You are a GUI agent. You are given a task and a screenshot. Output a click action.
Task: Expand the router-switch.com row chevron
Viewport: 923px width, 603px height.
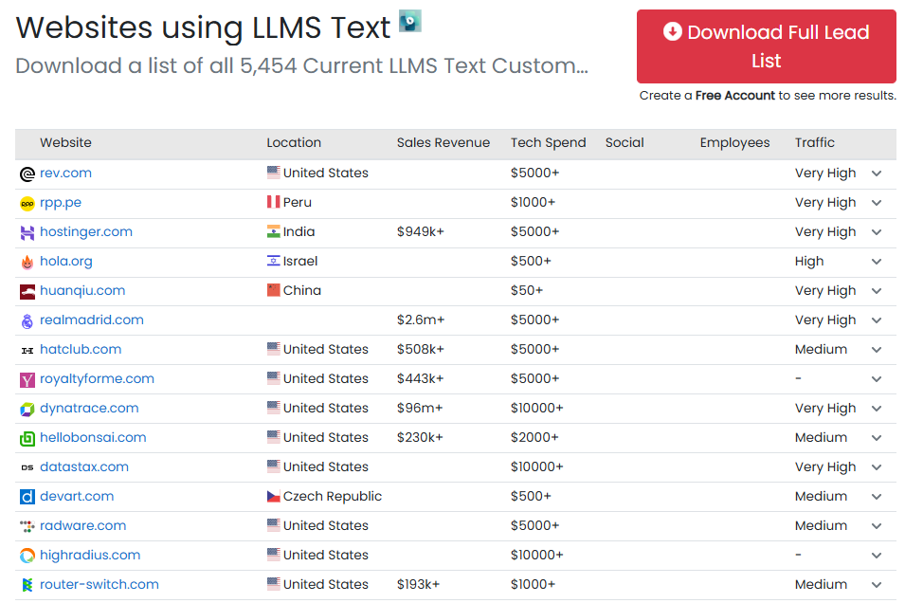(876, 585)
